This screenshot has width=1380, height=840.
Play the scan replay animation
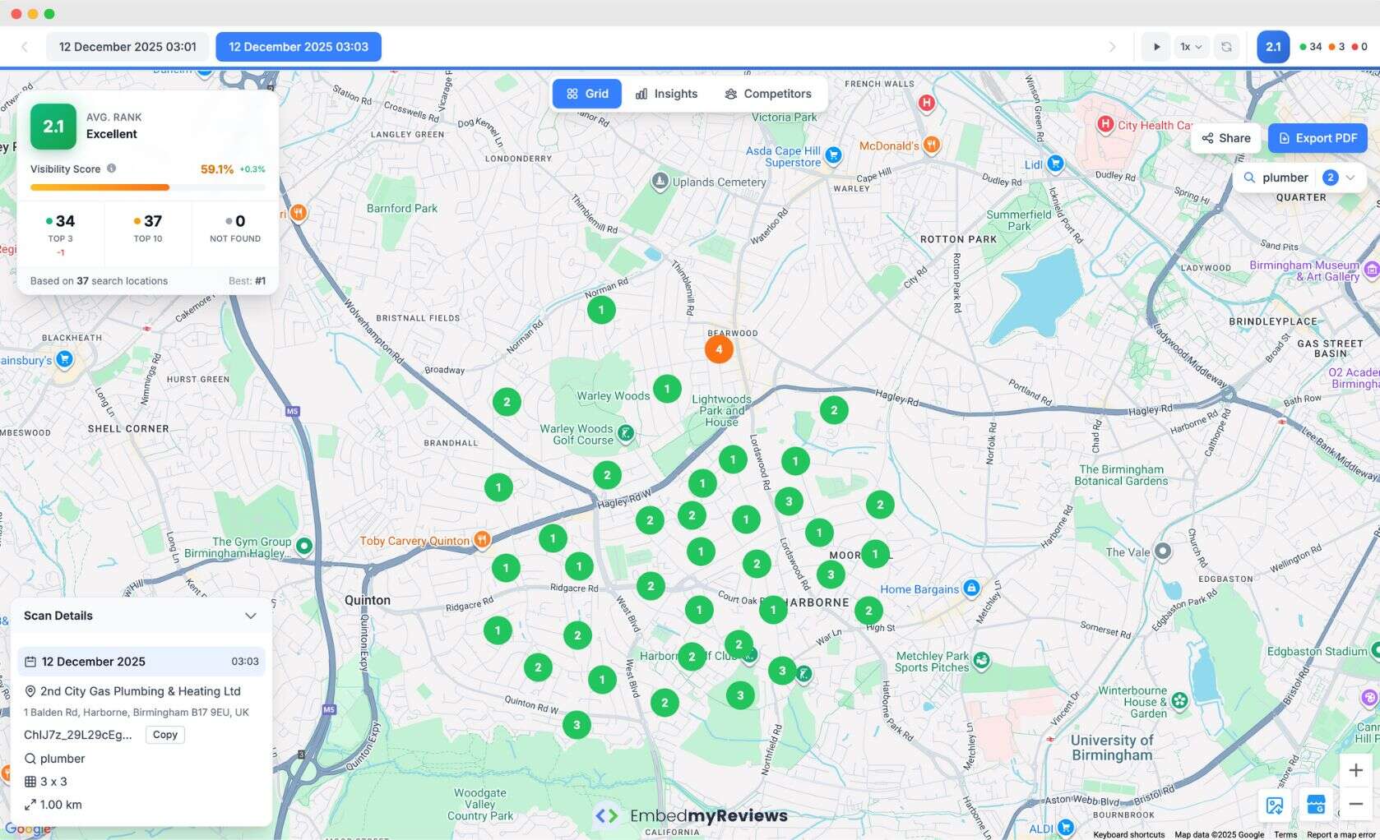point(1155,47)
